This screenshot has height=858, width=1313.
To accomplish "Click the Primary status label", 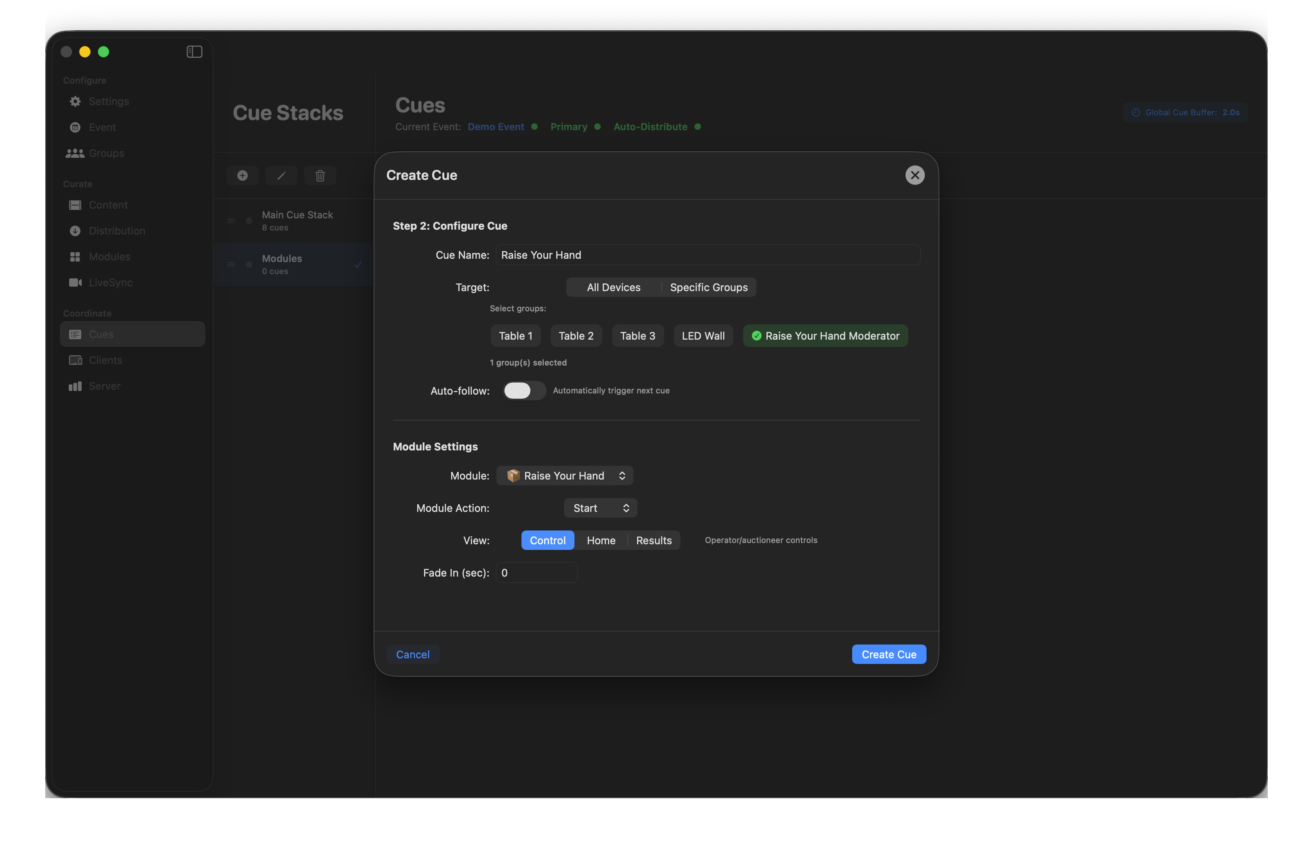I will pos(569,127).
